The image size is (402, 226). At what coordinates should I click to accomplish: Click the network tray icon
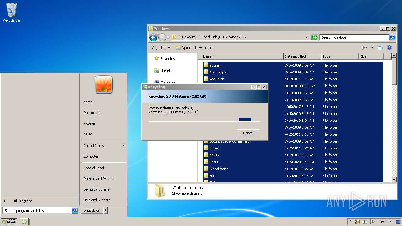357,222
